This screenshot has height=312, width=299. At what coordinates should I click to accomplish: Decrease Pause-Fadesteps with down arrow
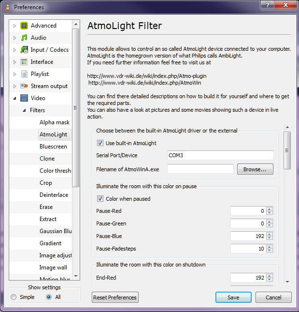pos(270,251)
